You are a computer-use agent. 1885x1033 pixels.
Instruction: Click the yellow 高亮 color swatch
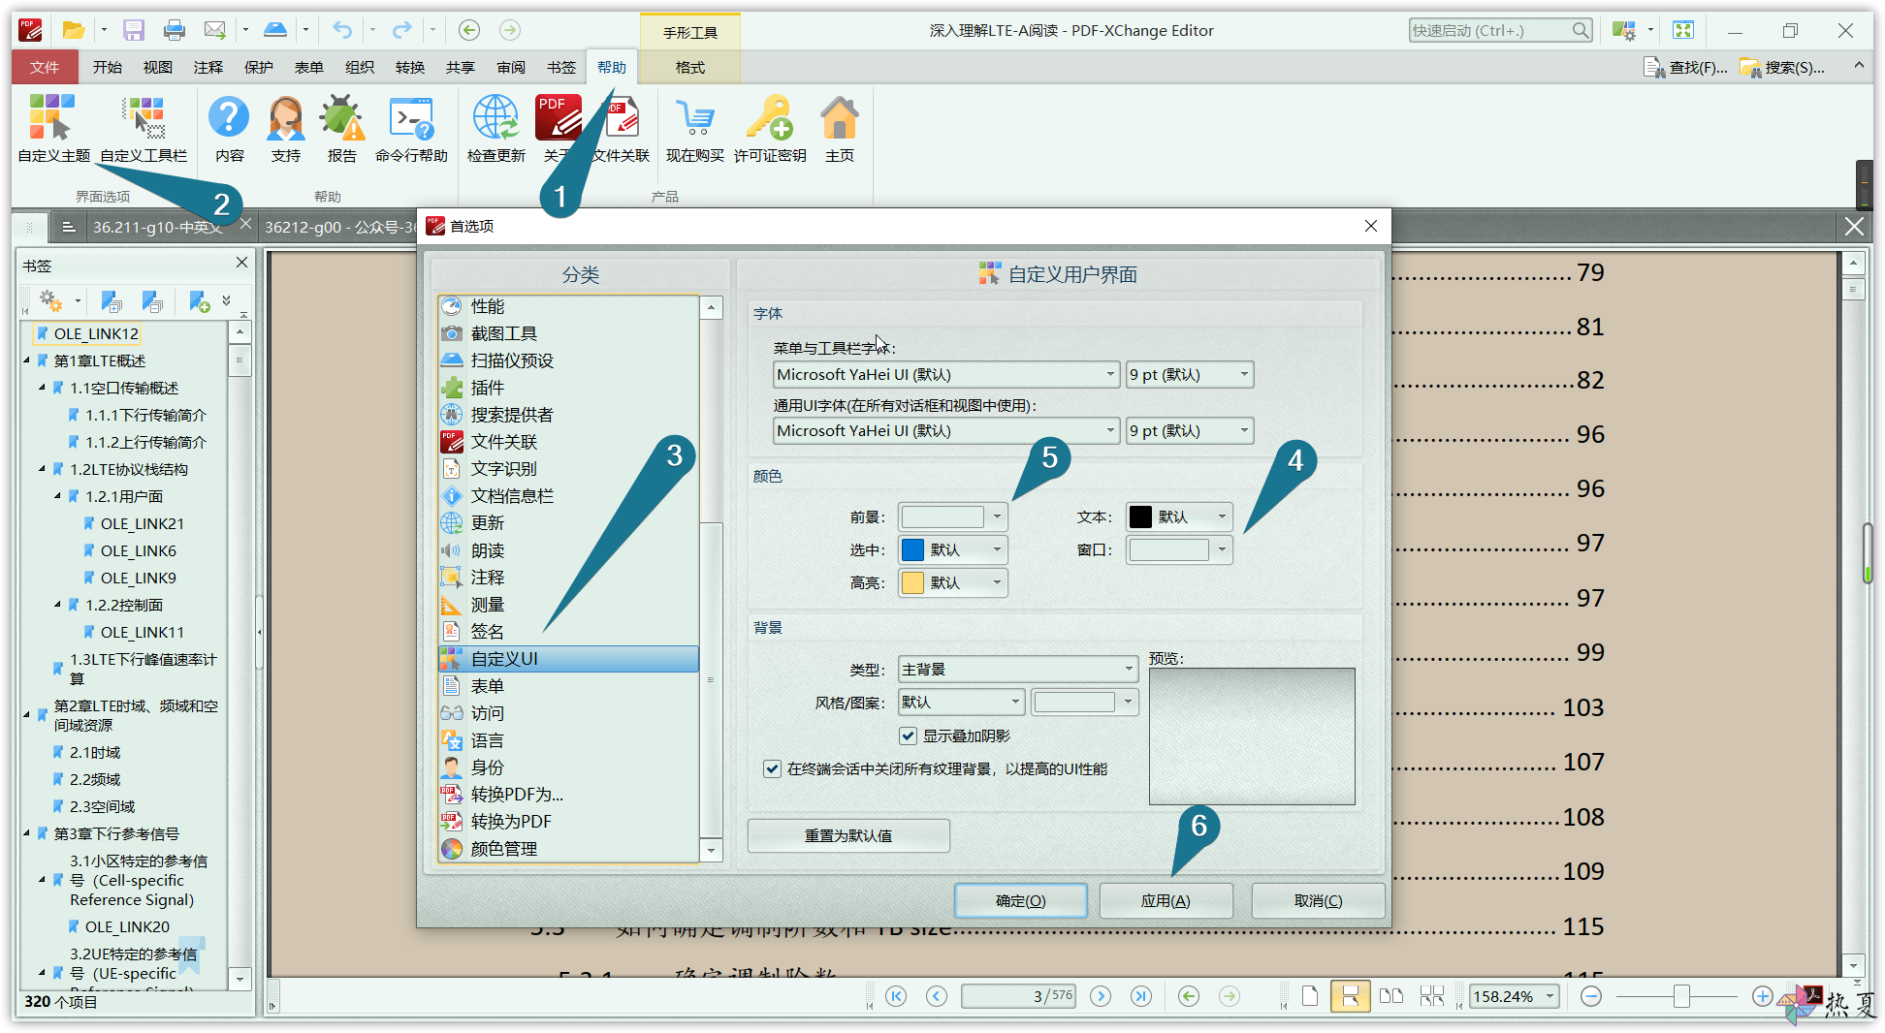(x=913, y=582)
